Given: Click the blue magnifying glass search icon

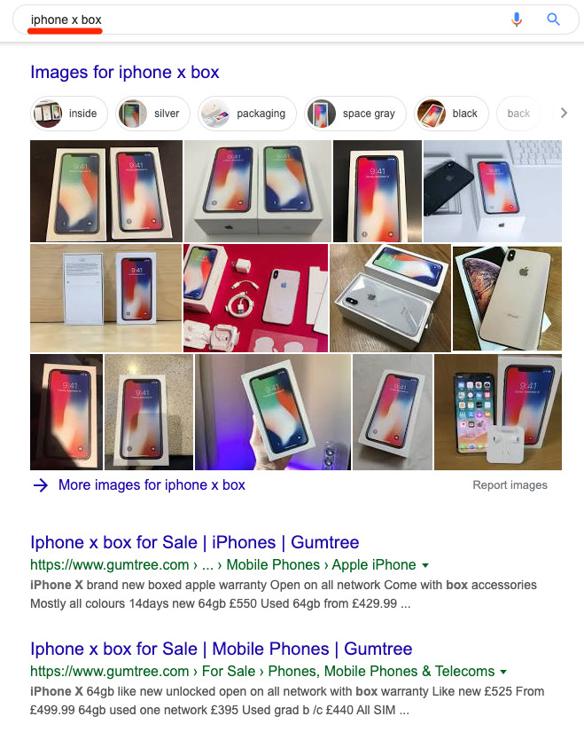Looking at the screenshot, I should (553, 20).
